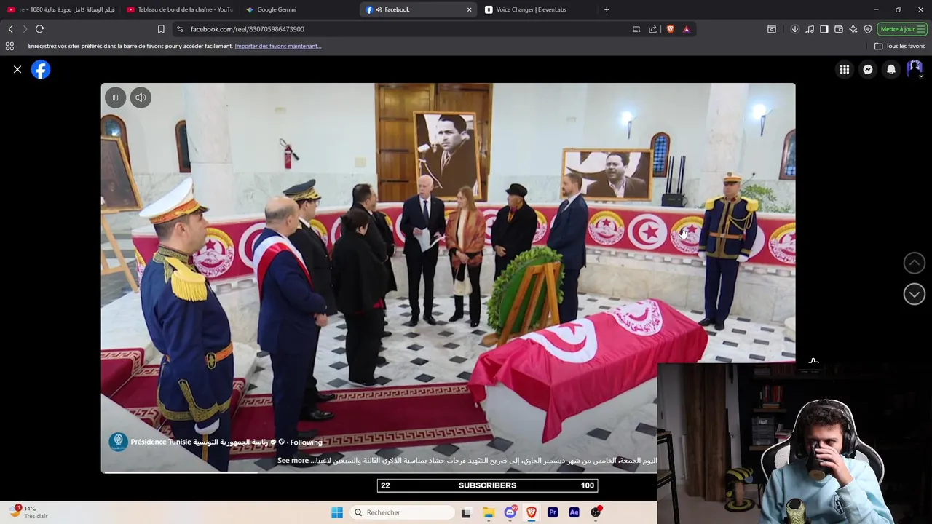Share this page icon

pyautogui.click(x=653, y=29)
